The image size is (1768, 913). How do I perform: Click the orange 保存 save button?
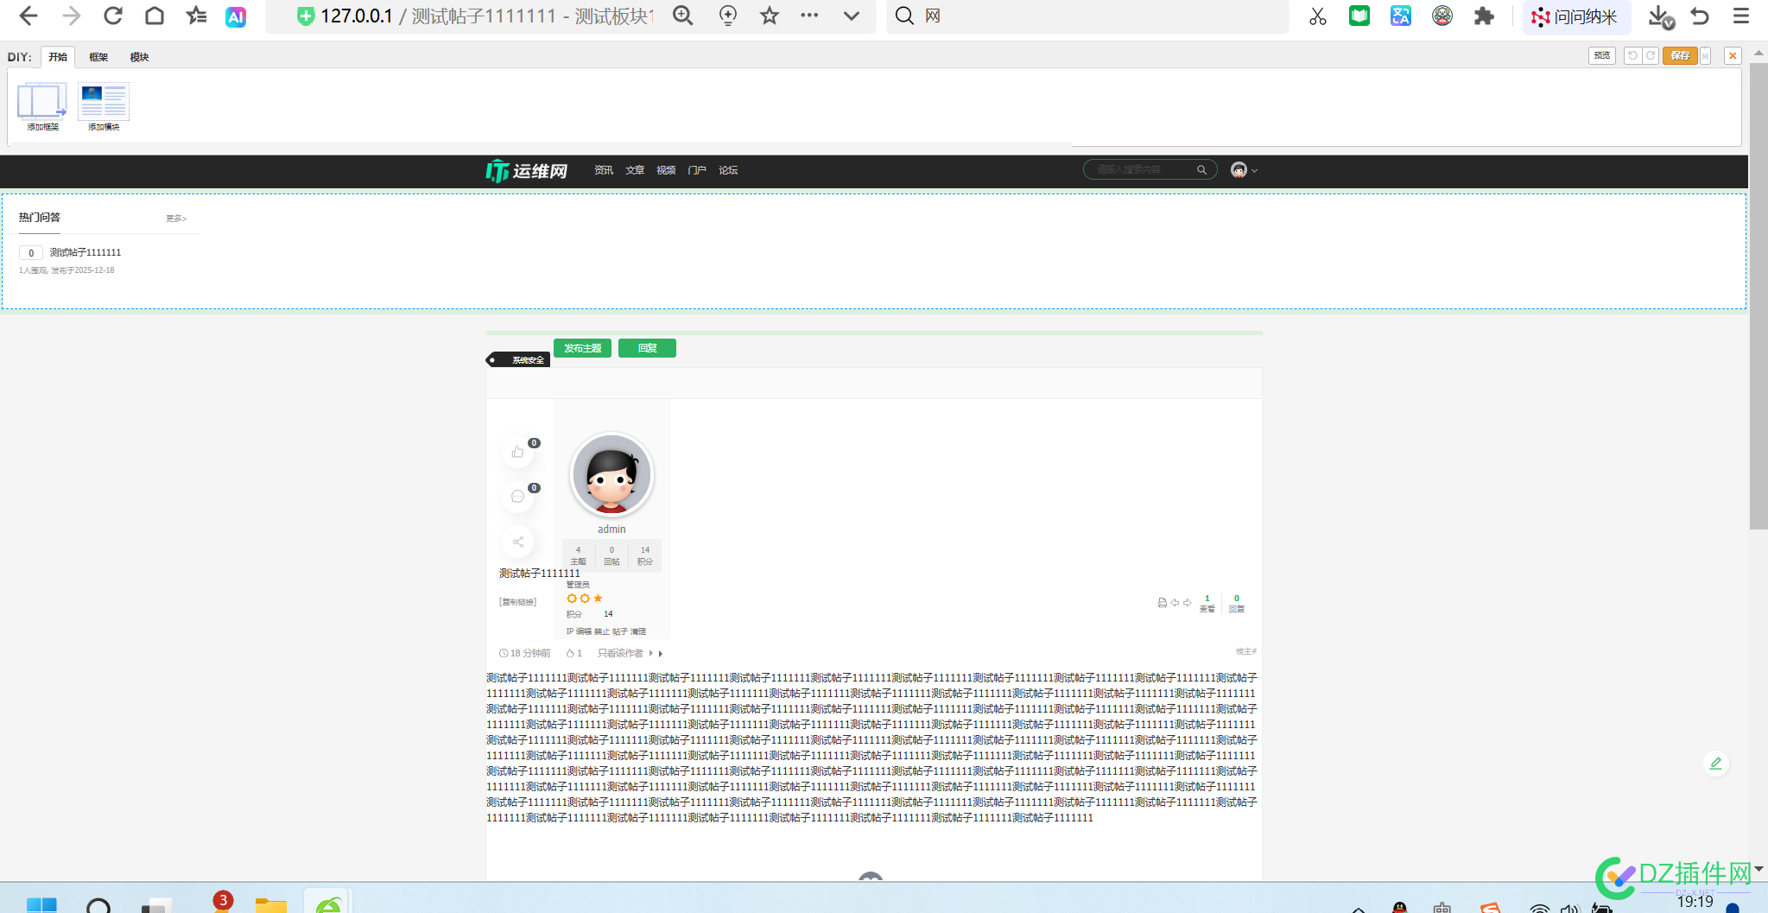tap(1680, 55)
